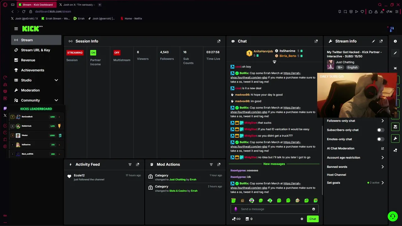Open chat settings gear icon

(302, 219)
